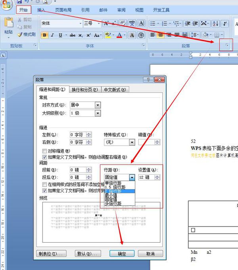Click Grow Font icon
The width and height of the screenshot is (238, 270).
pos(106,23)
